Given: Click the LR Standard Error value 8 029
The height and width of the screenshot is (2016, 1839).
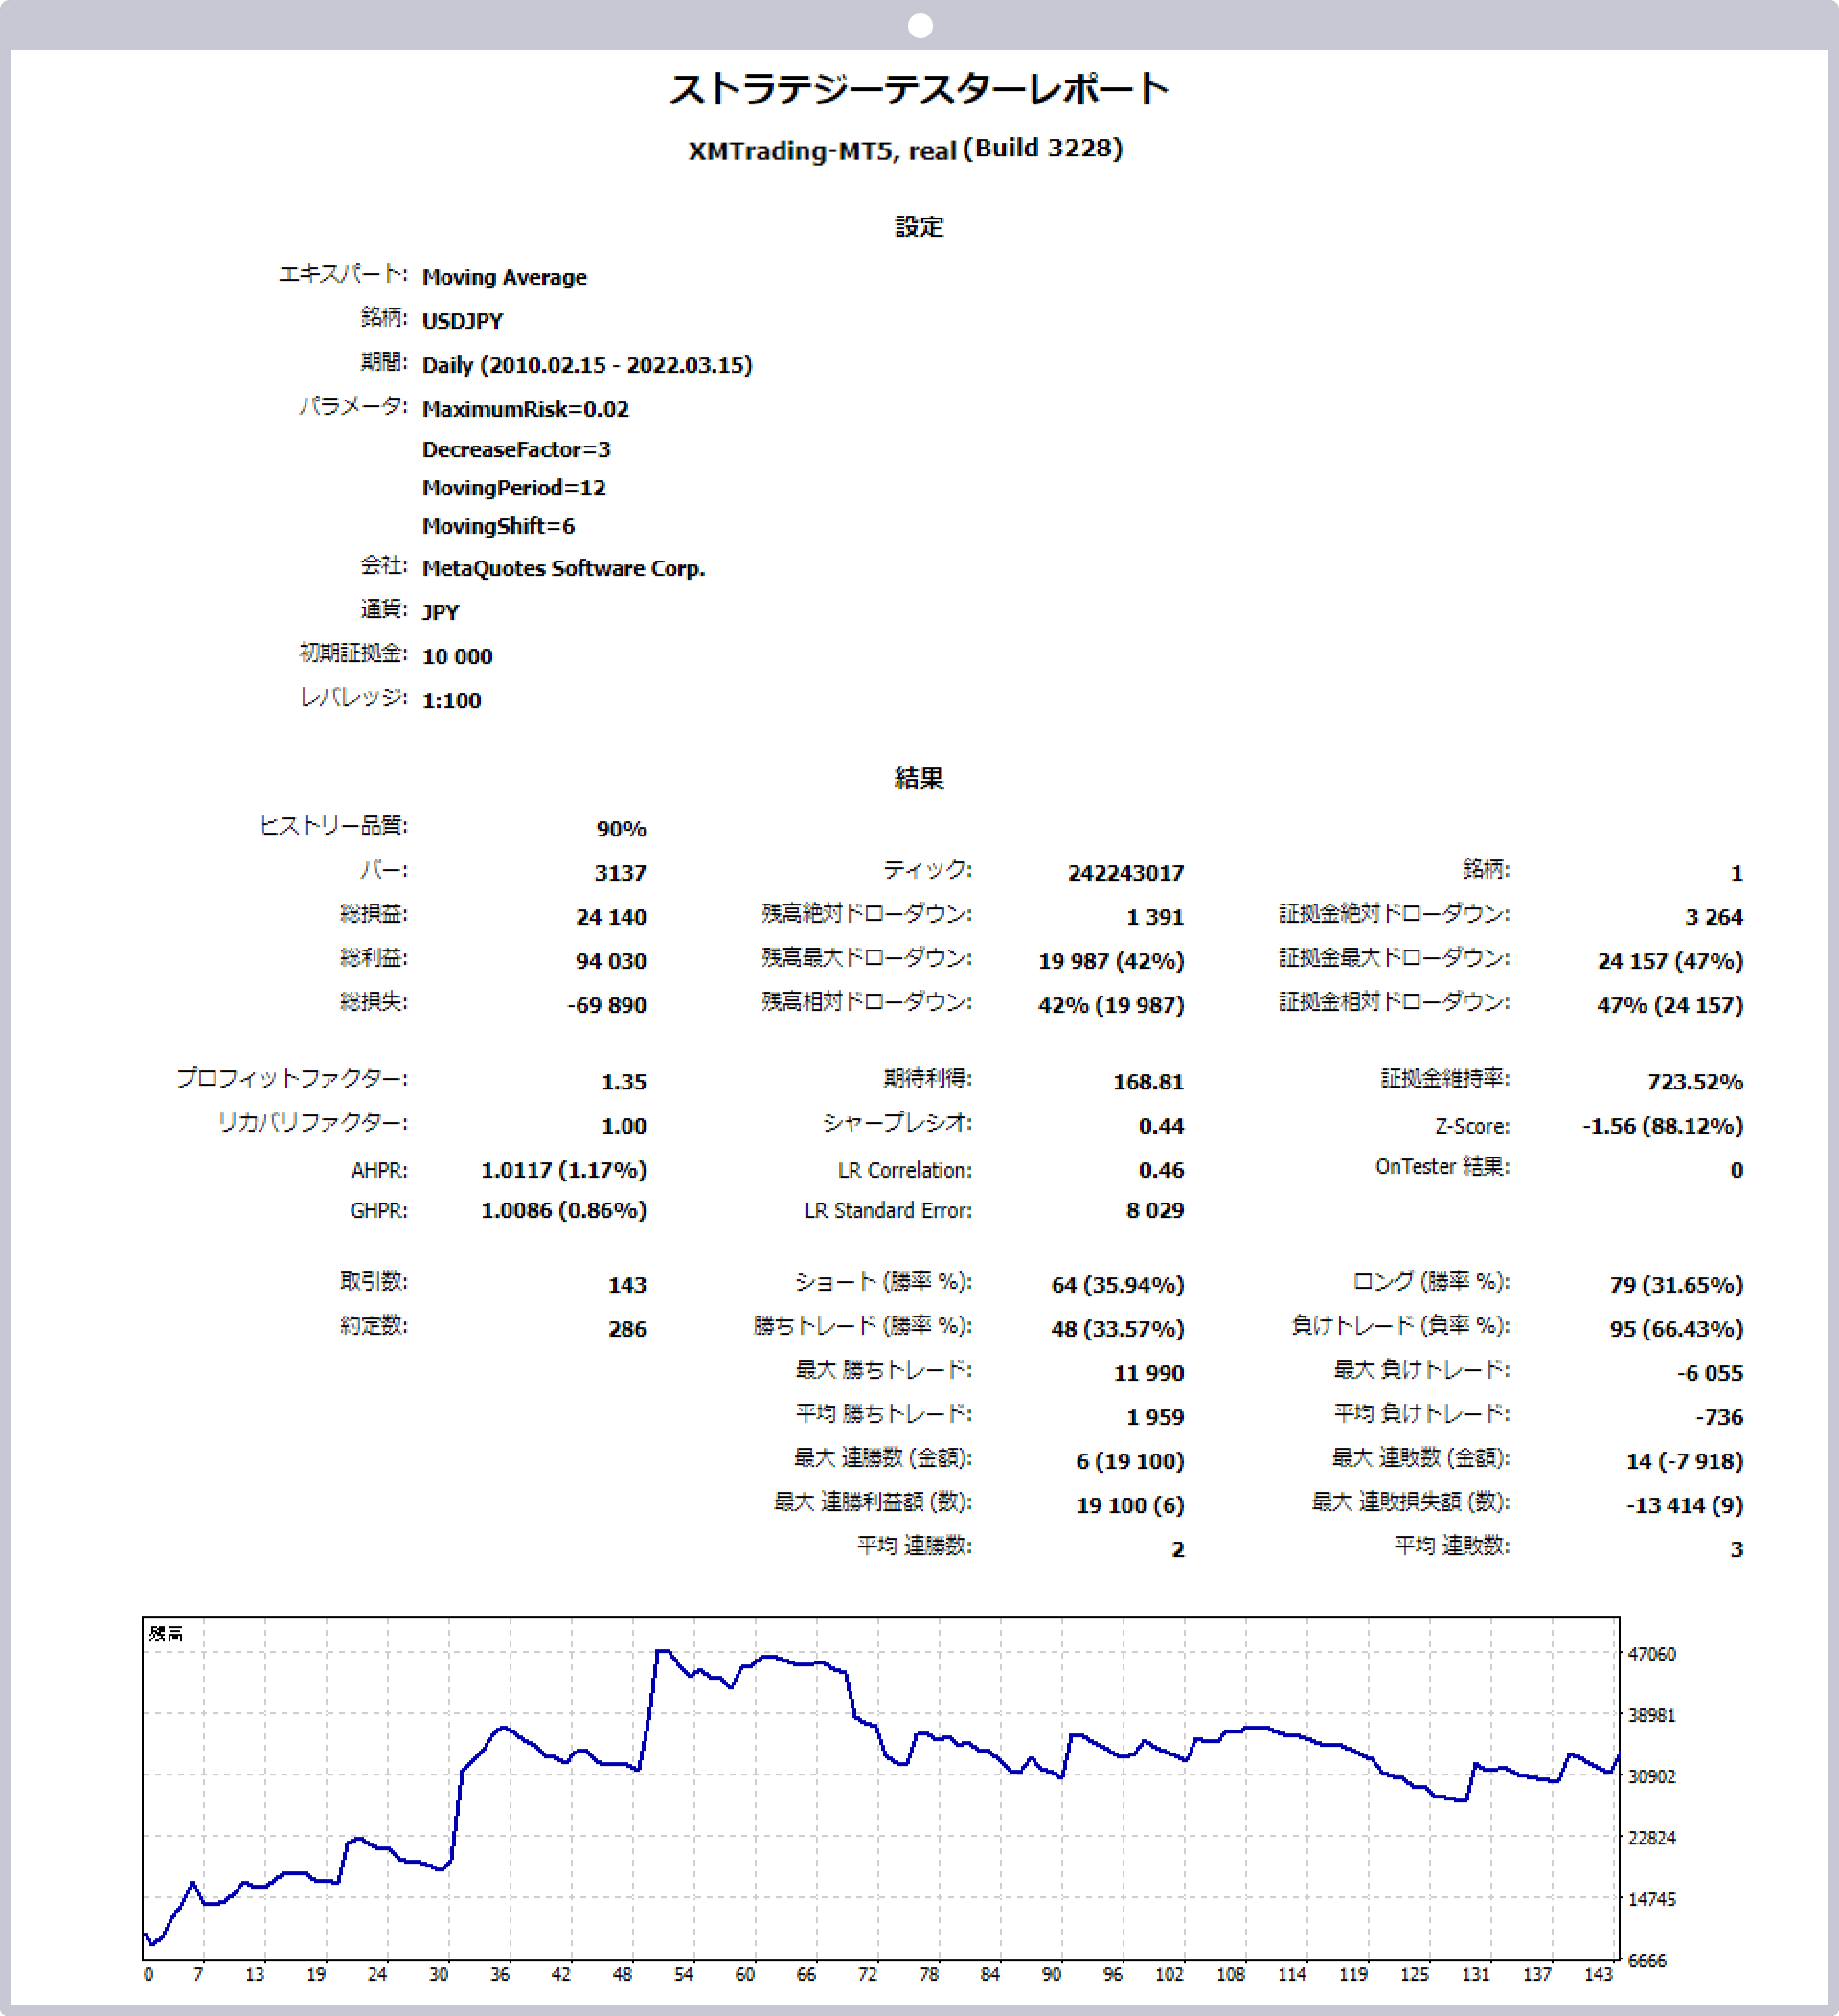Looking at the screenshot, I should click(1155, 1210).
